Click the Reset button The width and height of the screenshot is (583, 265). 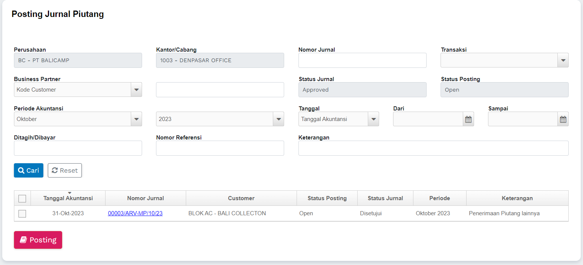pyautogui.click(x=65, y=170)
